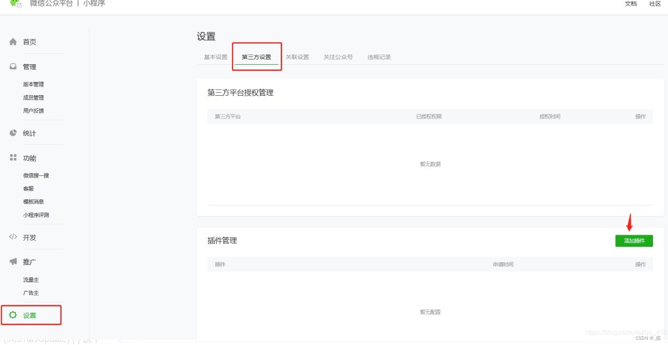Click the 微信公众平台 title text
Viewport: 668px width, 345px height.
(x=51, y=3)
